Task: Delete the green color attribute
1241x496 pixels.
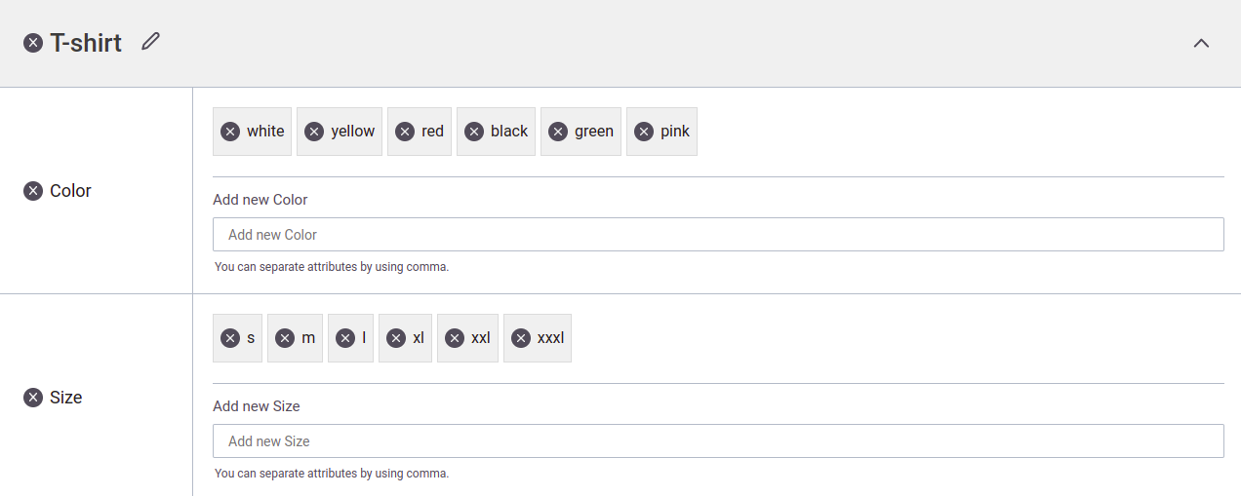Action: click(x=558, y=132)
